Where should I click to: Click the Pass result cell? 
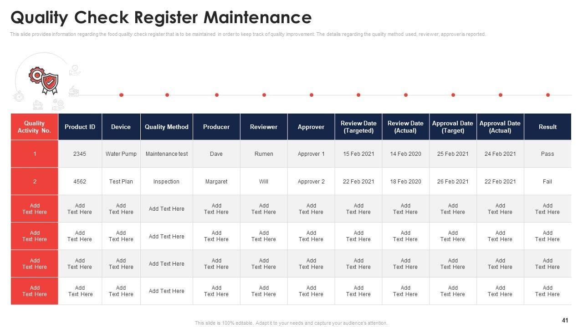[x=547, y=154]
